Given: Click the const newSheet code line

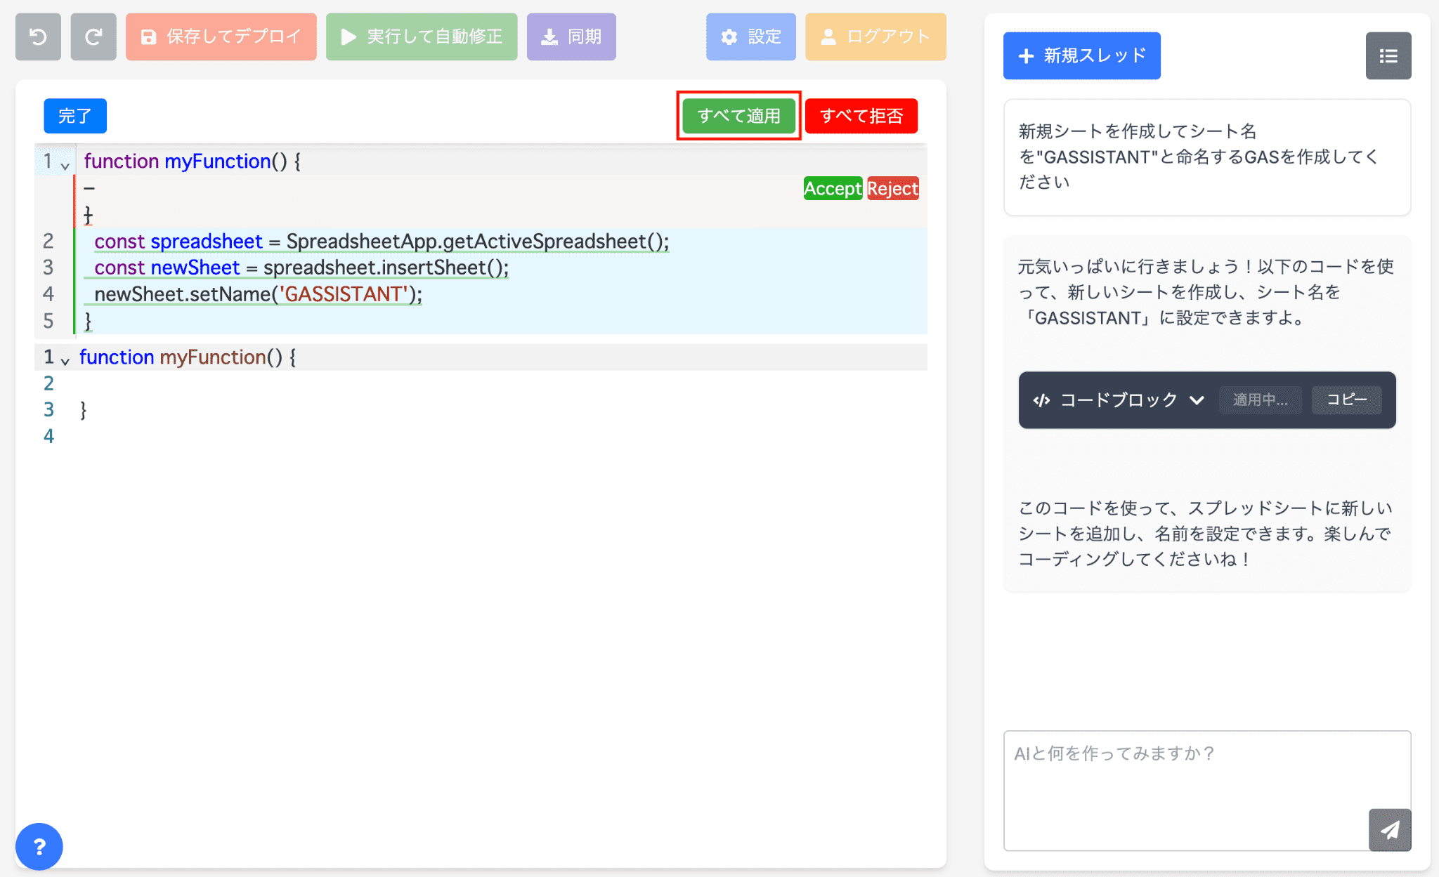Looking at the screenshot, I should (x=301, y=268).
